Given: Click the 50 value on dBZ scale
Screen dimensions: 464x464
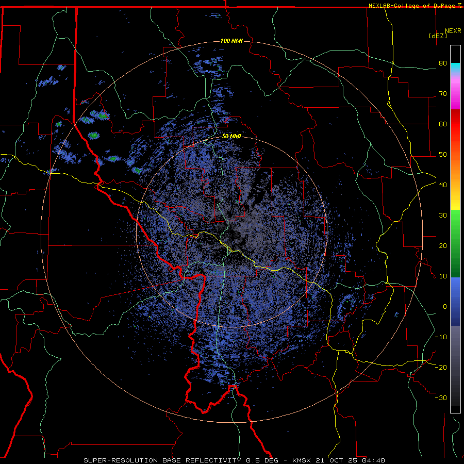Looking at the screenshot, I should coord(443,155).
